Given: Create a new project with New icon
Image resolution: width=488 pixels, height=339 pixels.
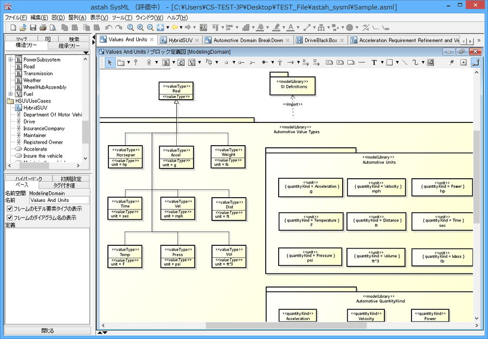Looking at the screenshot, I should click(x=14, y=28).
